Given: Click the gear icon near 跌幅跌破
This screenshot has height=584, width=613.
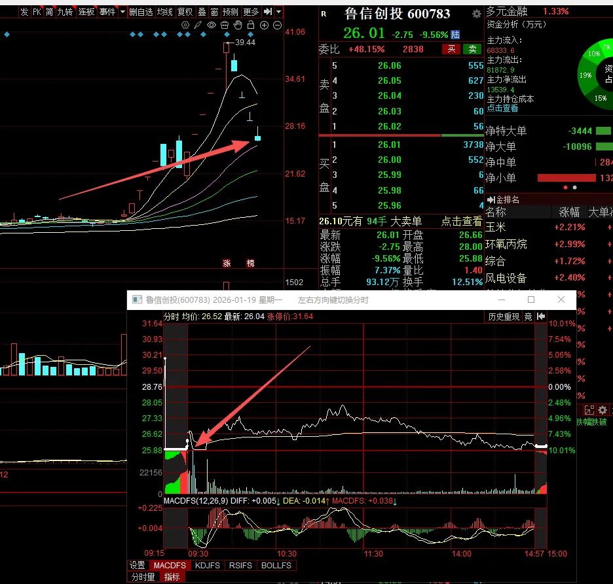Looking at the screenshot, I should tap(603, 410).
